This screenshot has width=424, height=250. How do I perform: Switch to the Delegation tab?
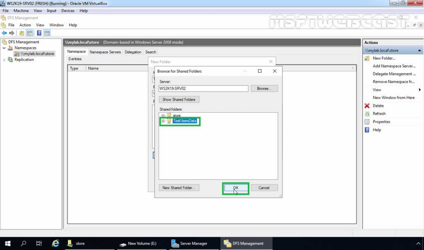click(x=133, y=52)
